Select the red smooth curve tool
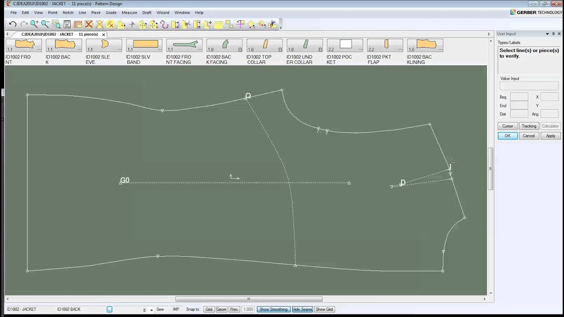 tap(164, 24)
